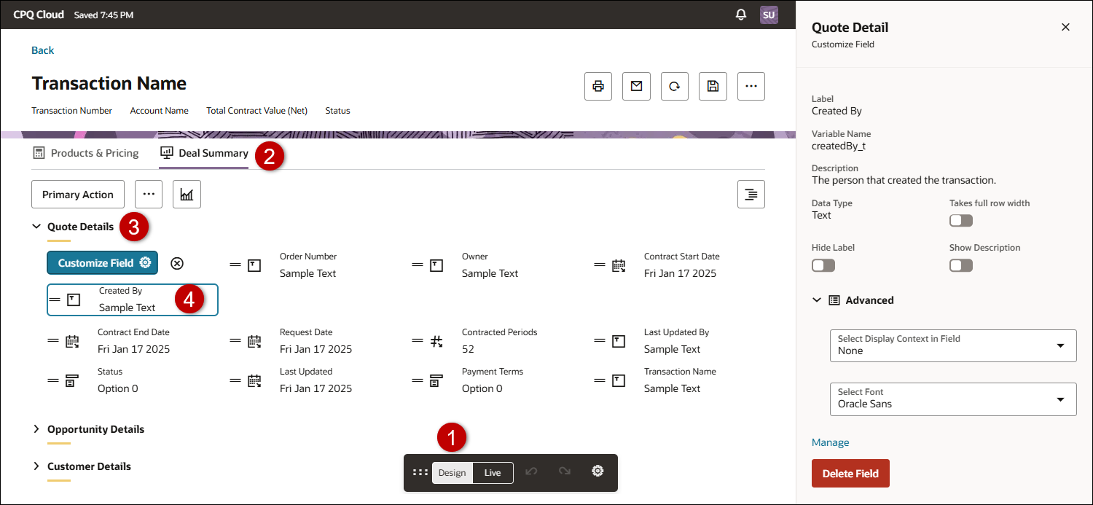Open the Select Font dropdown
Image resolution: width=1093 pixels, height=505 pixels.
click(952, 399)
